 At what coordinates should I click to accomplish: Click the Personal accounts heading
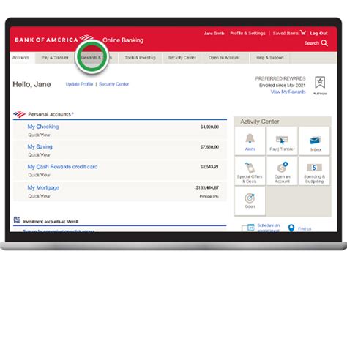click(x=50, y=114)
